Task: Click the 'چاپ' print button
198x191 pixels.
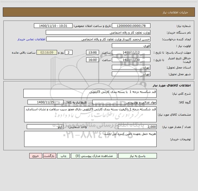Action: [64, 156]
